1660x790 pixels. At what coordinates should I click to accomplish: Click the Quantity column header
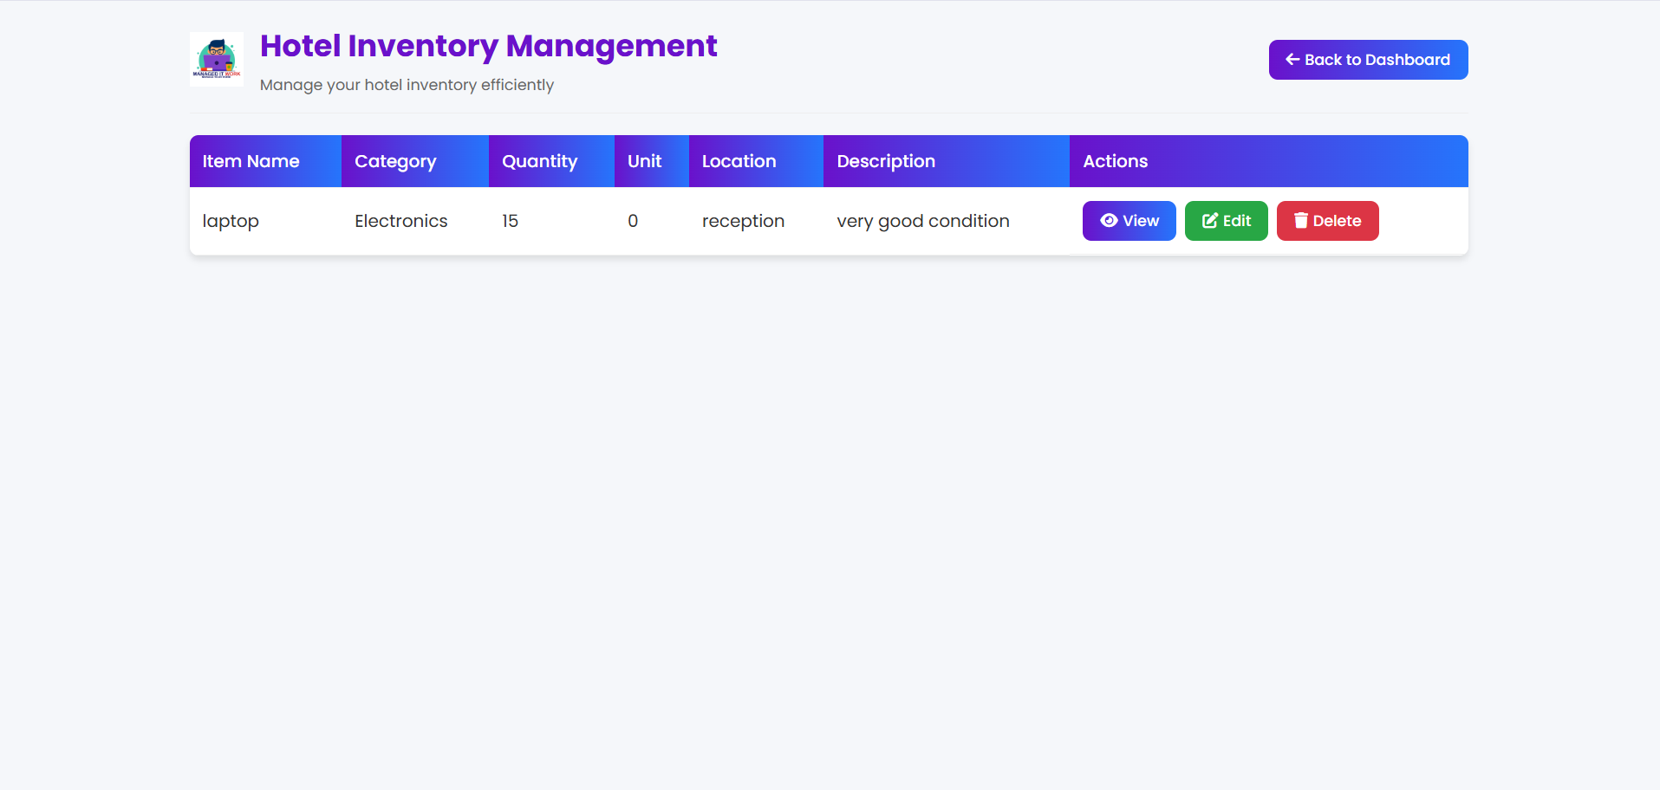pyautogui.click(x=539, y=161)
